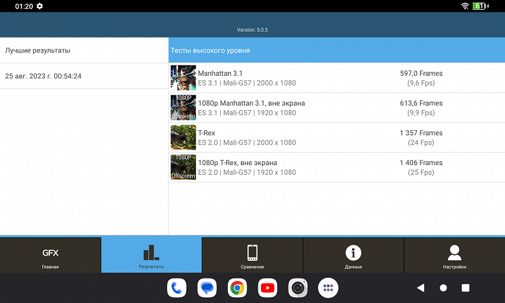The width and height of the screenshot is (505, 303).
Task: Open the GFX Главная home tab
Action: pos(50,255)
